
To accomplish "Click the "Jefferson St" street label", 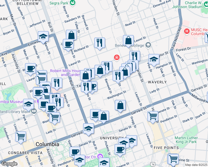I will click(37, 23).
